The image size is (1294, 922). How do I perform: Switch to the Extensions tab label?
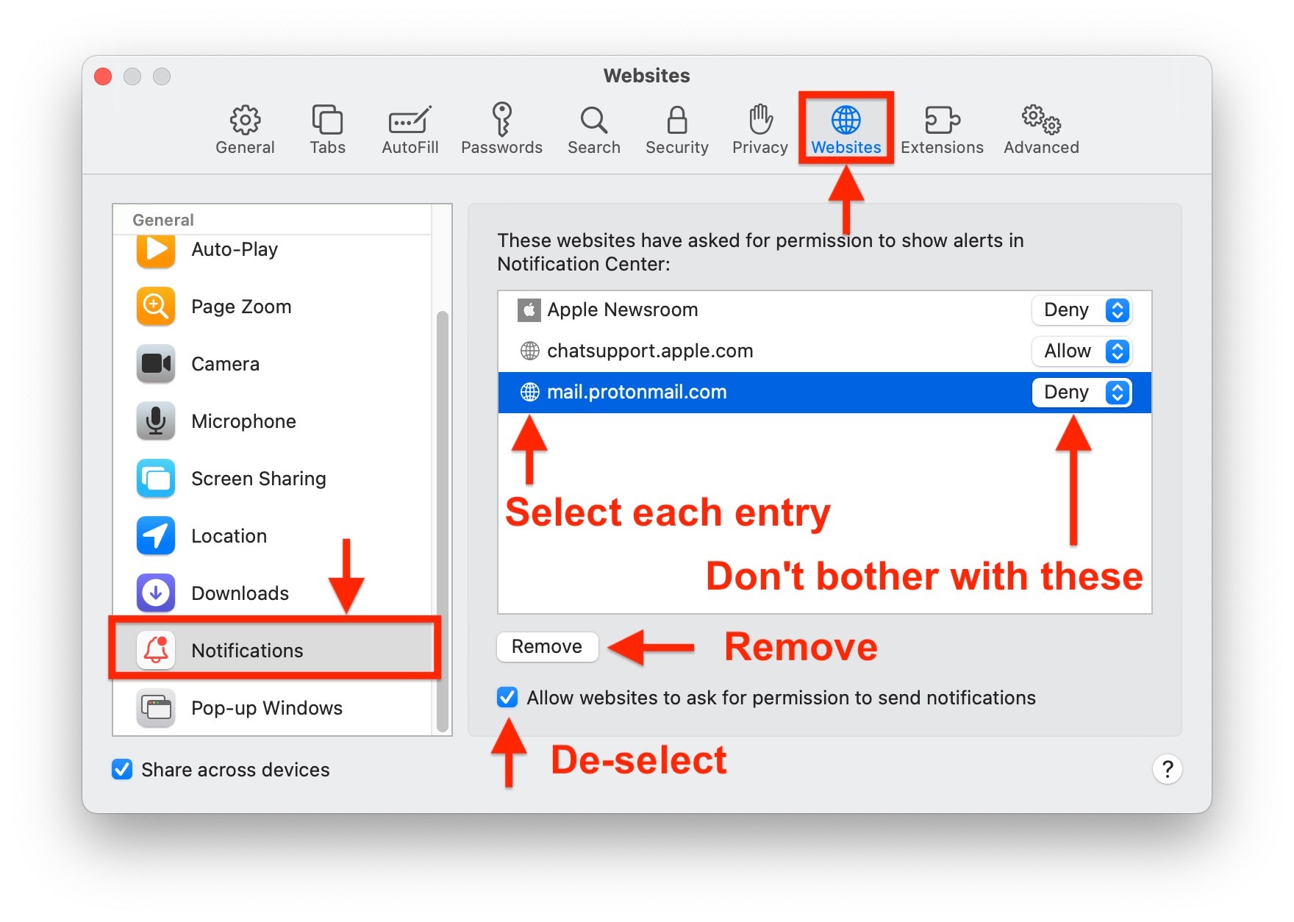point(942,147)
